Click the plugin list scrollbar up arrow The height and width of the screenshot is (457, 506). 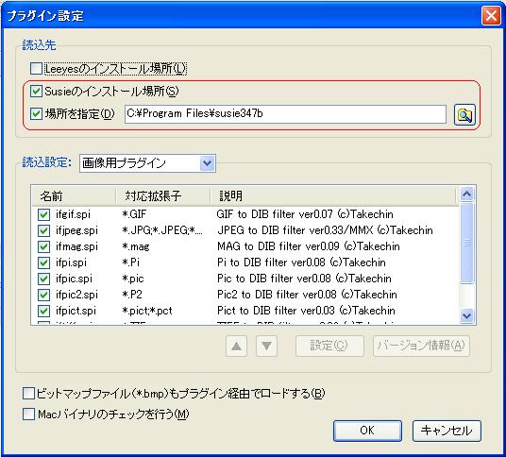pyautogui.click(x=467, y=195)
